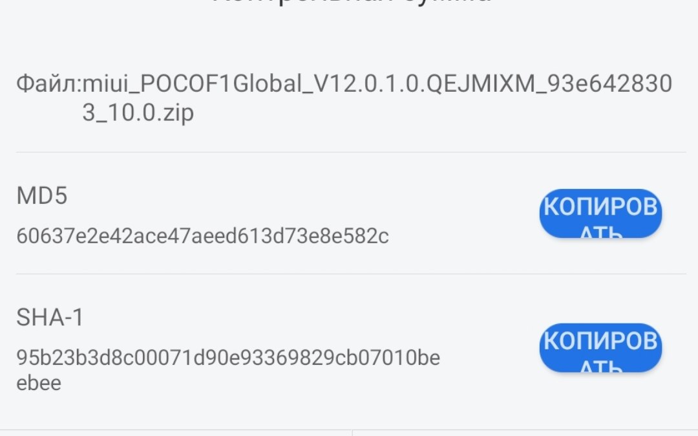Copy the MD5 checksum with КОПИРОВАТЬ button
The width and height of the screenshot is (698, 436).
(600, 213)
